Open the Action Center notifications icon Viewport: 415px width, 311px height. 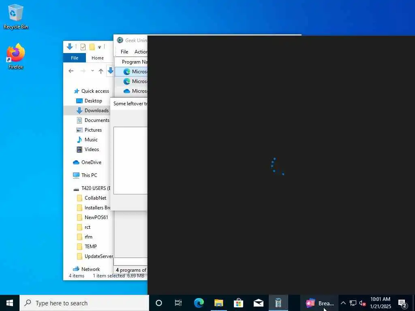(402, 303)
